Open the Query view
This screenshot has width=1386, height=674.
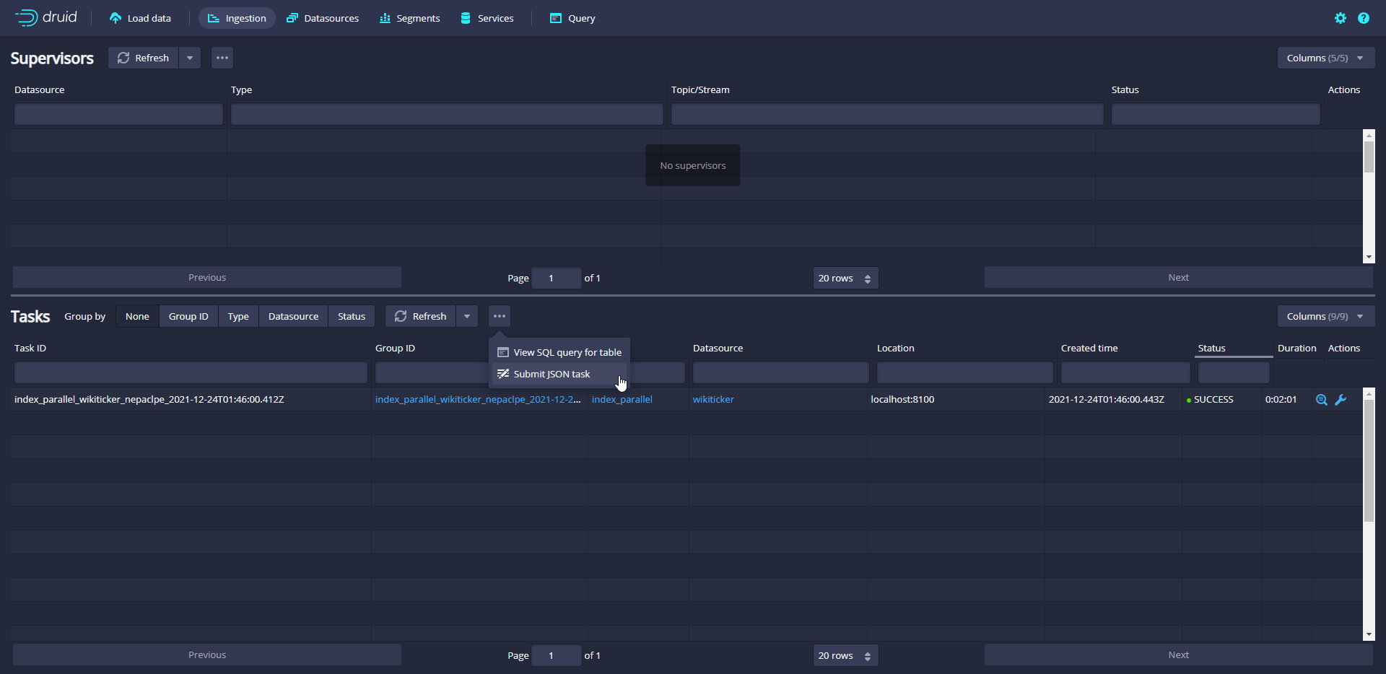572,18
